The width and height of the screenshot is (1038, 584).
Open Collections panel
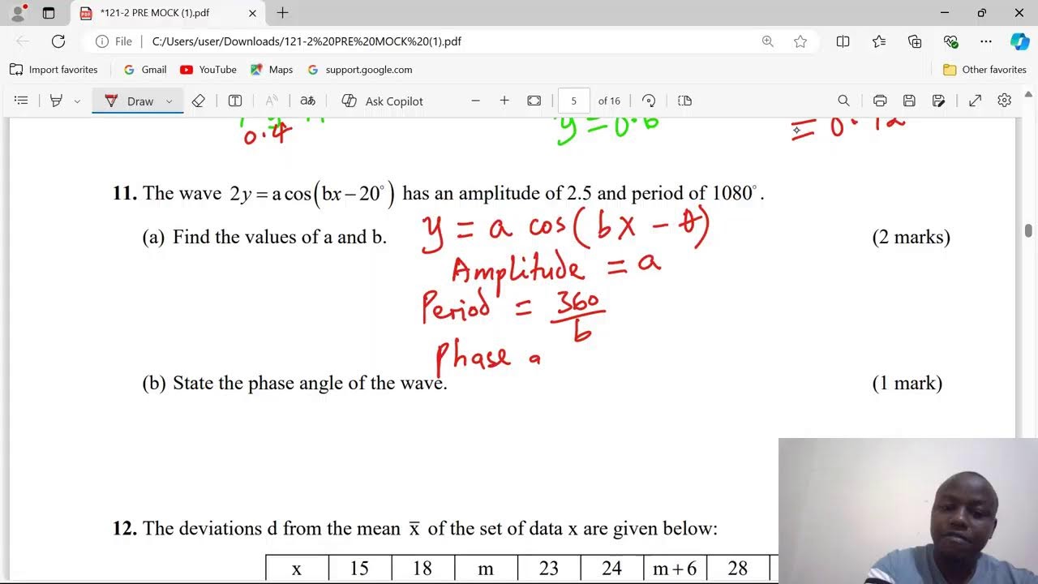(915, 41)
